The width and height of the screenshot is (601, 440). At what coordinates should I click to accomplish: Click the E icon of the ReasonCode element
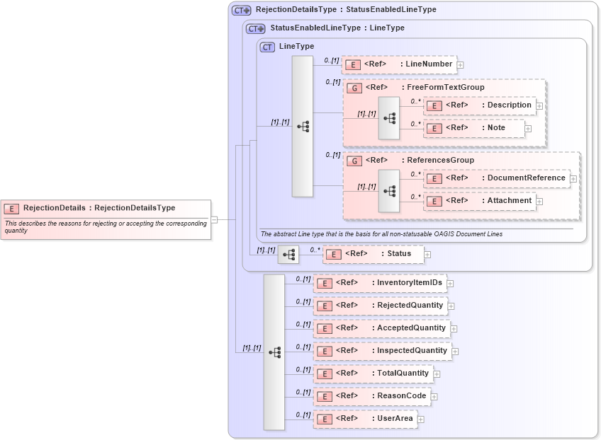click(x=325, y=396)
